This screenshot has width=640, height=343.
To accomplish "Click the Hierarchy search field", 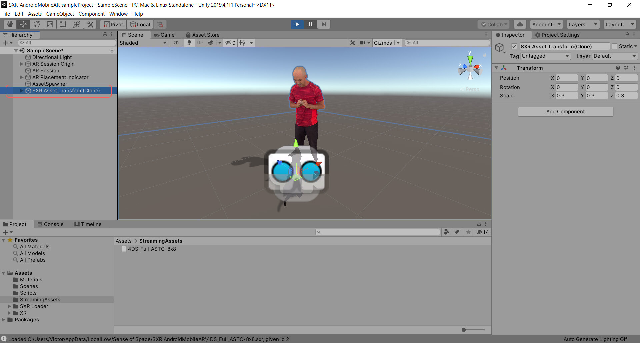I will [x=67, y=43].
